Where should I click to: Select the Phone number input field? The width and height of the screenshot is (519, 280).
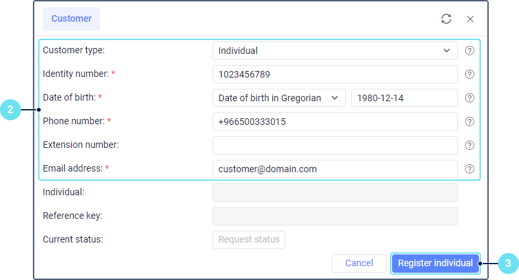click(335, 122)
